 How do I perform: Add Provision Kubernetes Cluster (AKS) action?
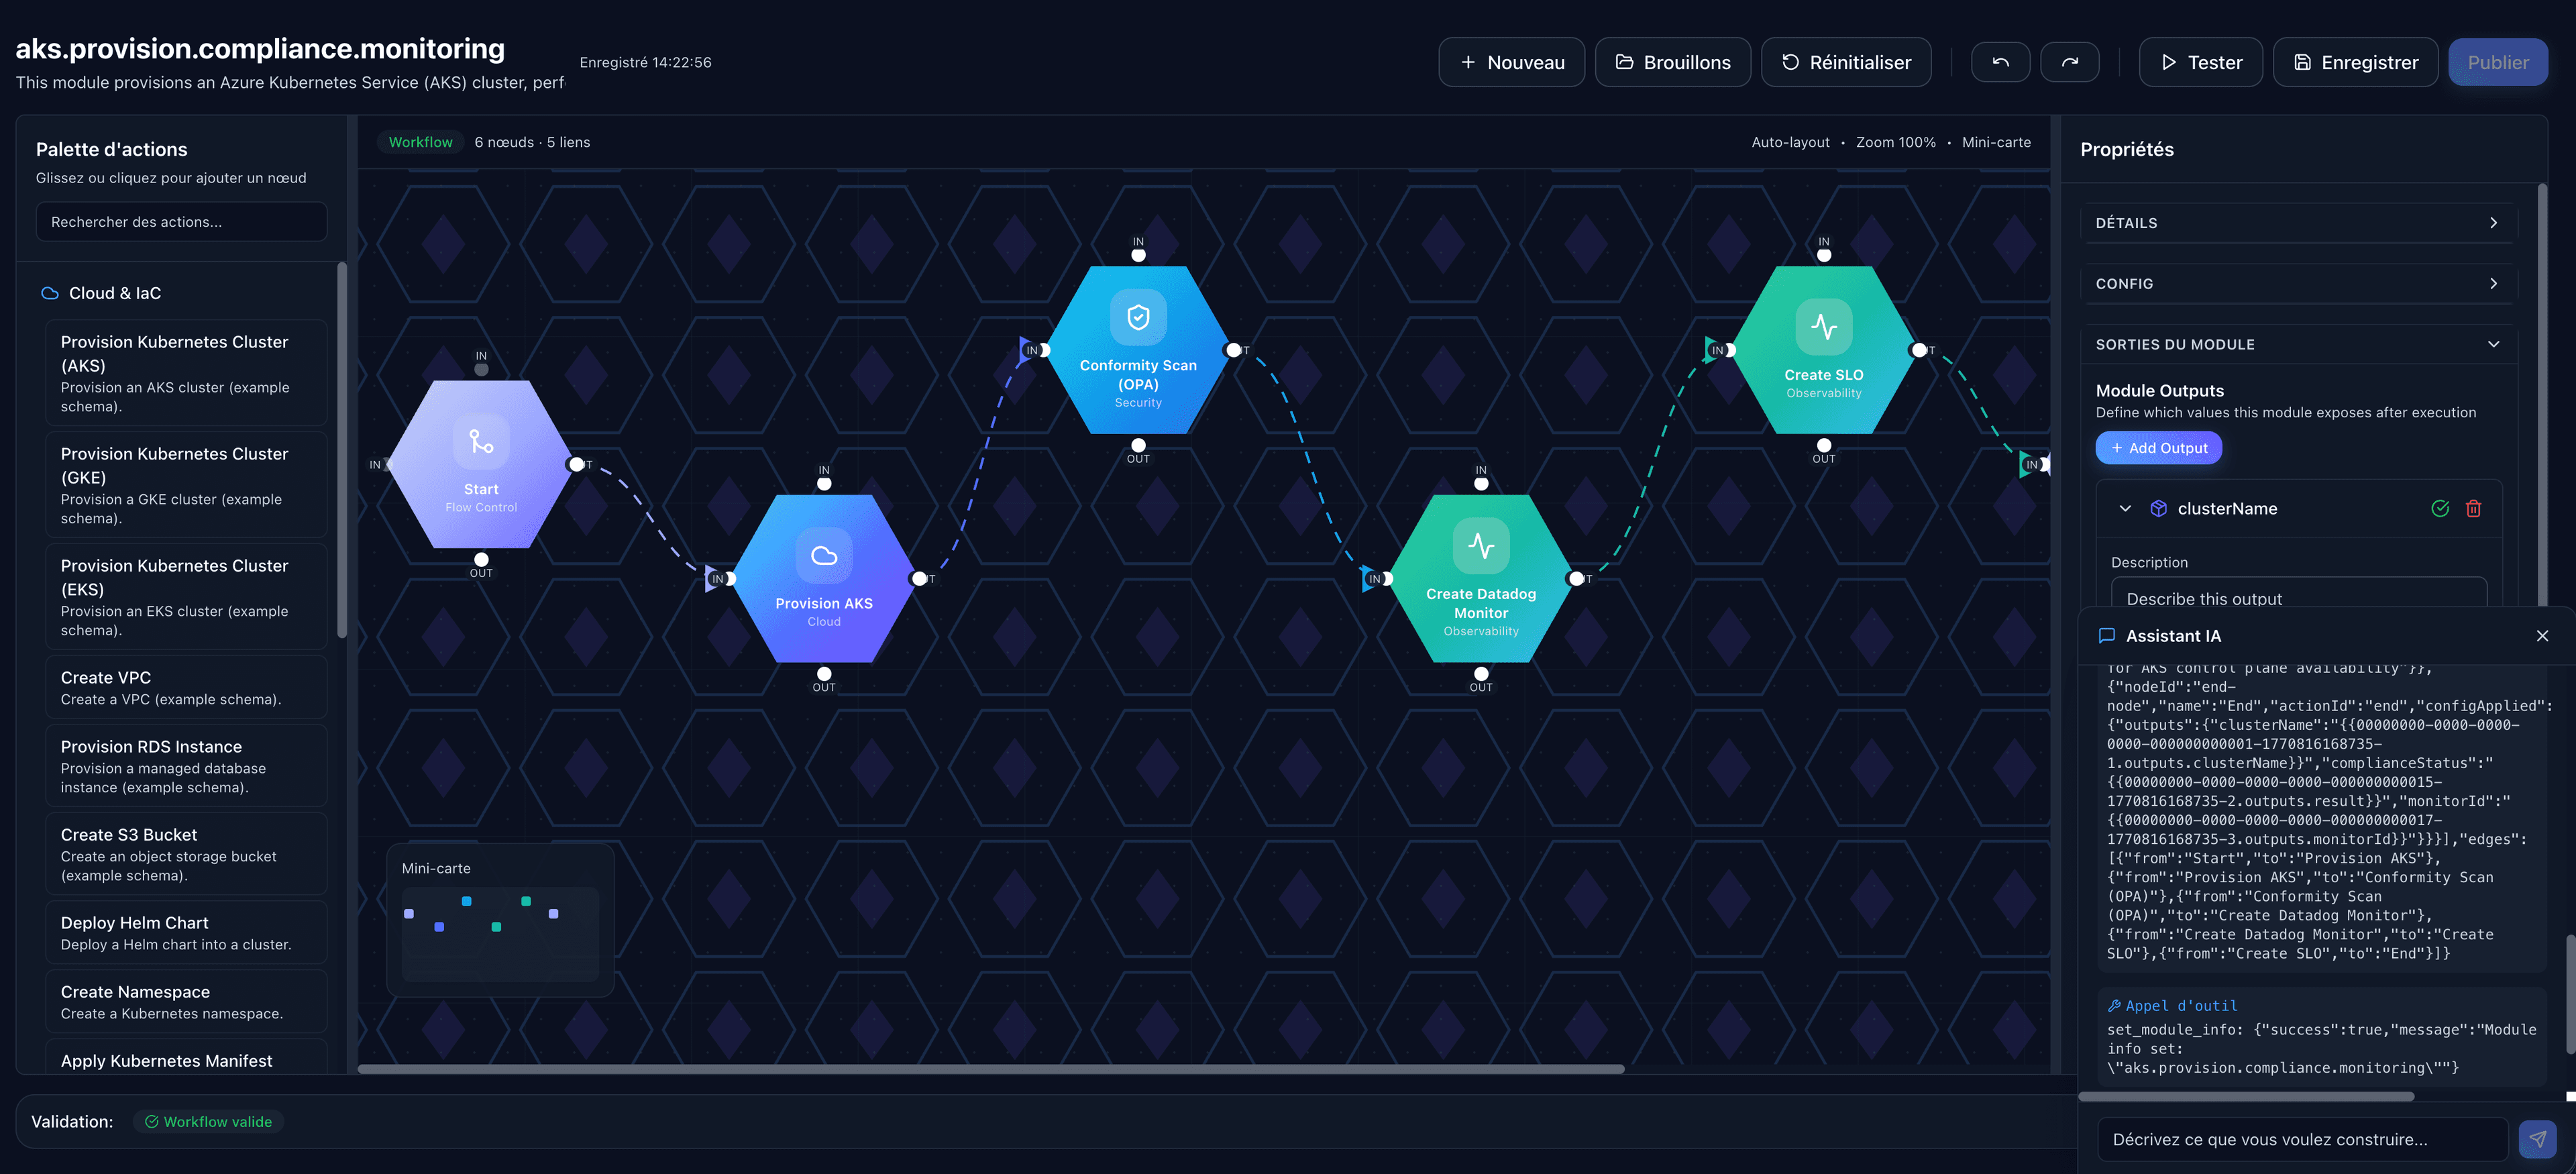coord(186,373)
